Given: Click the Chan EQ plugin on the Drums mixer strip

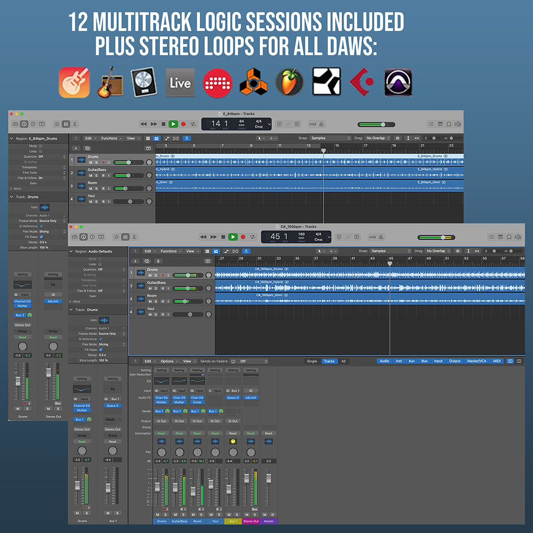Looking at the screenshot, I should coord(161,398).
